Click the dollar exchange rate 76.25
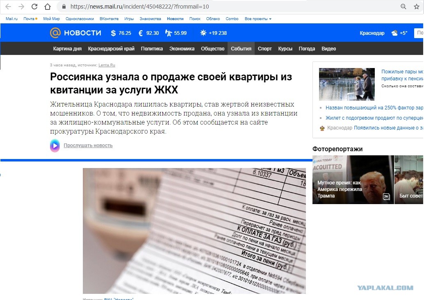The image size is (424, 300). tap(121, 33)
